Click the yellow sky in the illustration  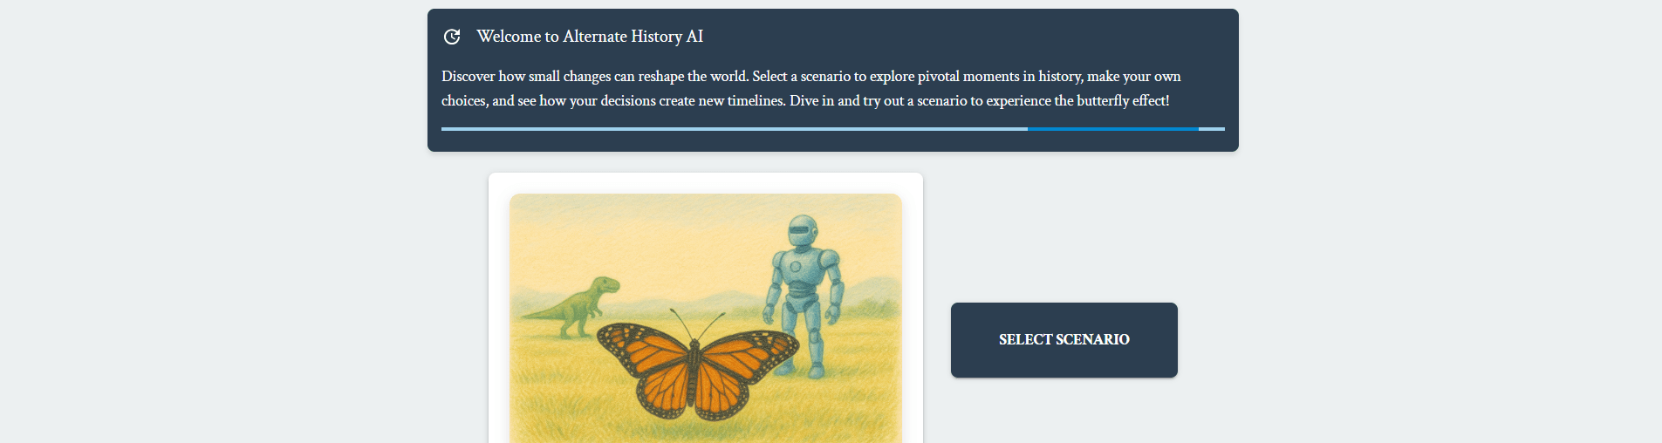click(x=663, y=227)
